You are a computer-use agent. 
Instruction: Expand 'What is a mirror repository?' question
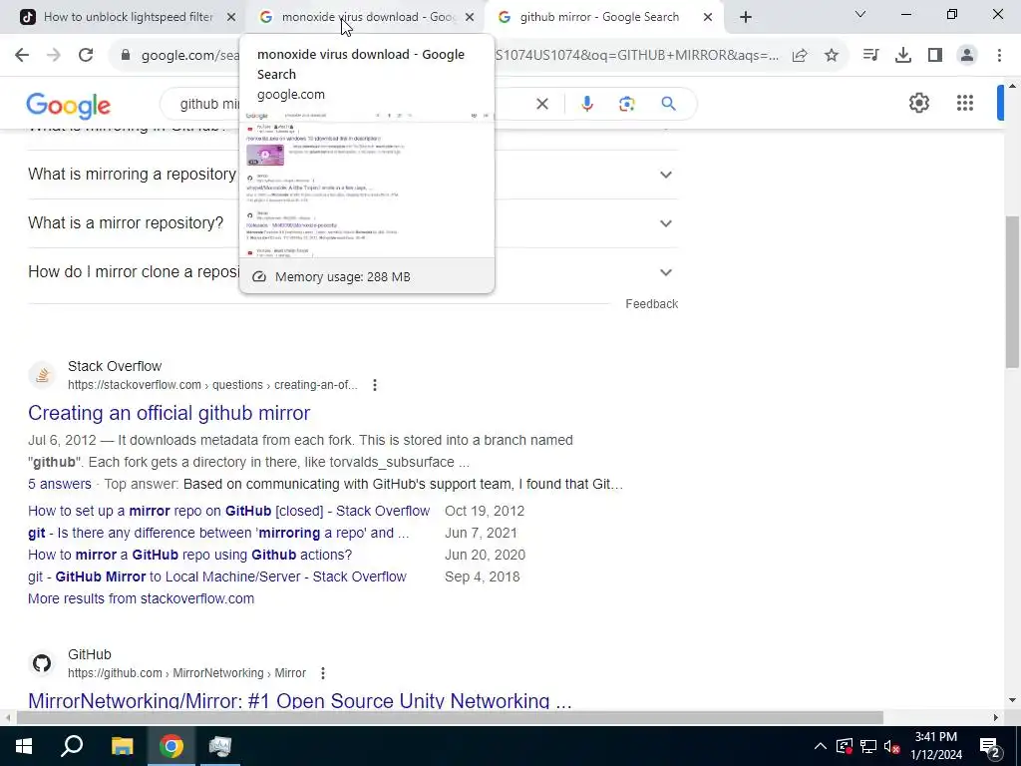[353, 223]
